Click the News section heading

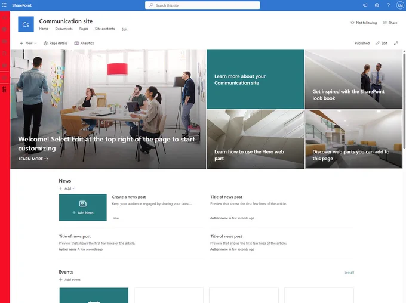[x=64, y=181]
